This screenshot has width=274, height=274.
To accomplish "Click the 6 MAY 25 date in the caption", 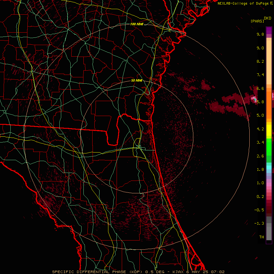I will [198, 272].
